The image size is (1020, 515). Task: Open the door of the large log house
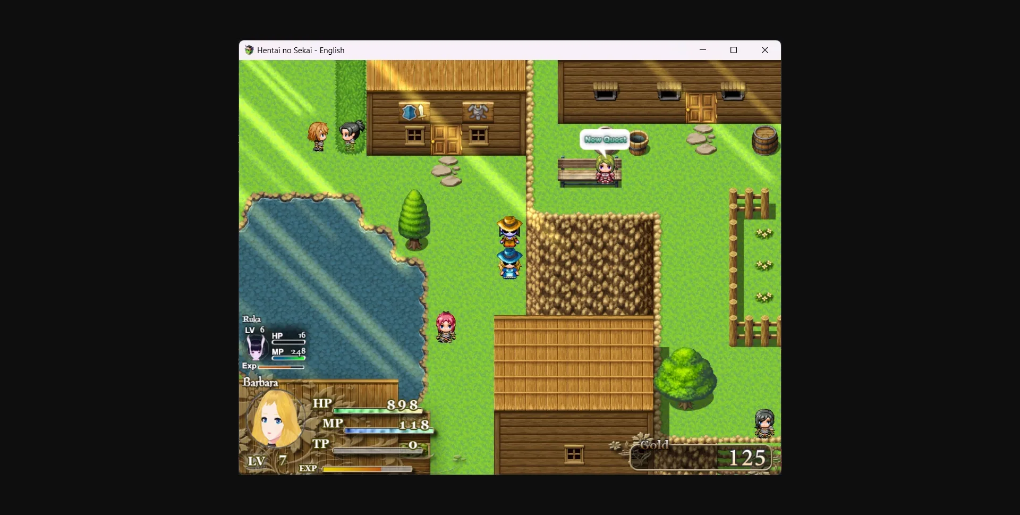pyautogui.click(x=701, y=108)
